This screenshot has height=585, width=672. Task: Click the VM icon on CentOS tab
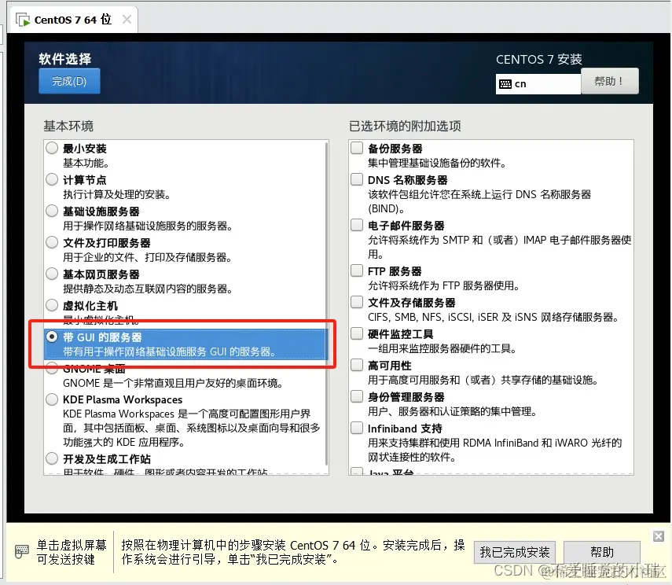23,20
